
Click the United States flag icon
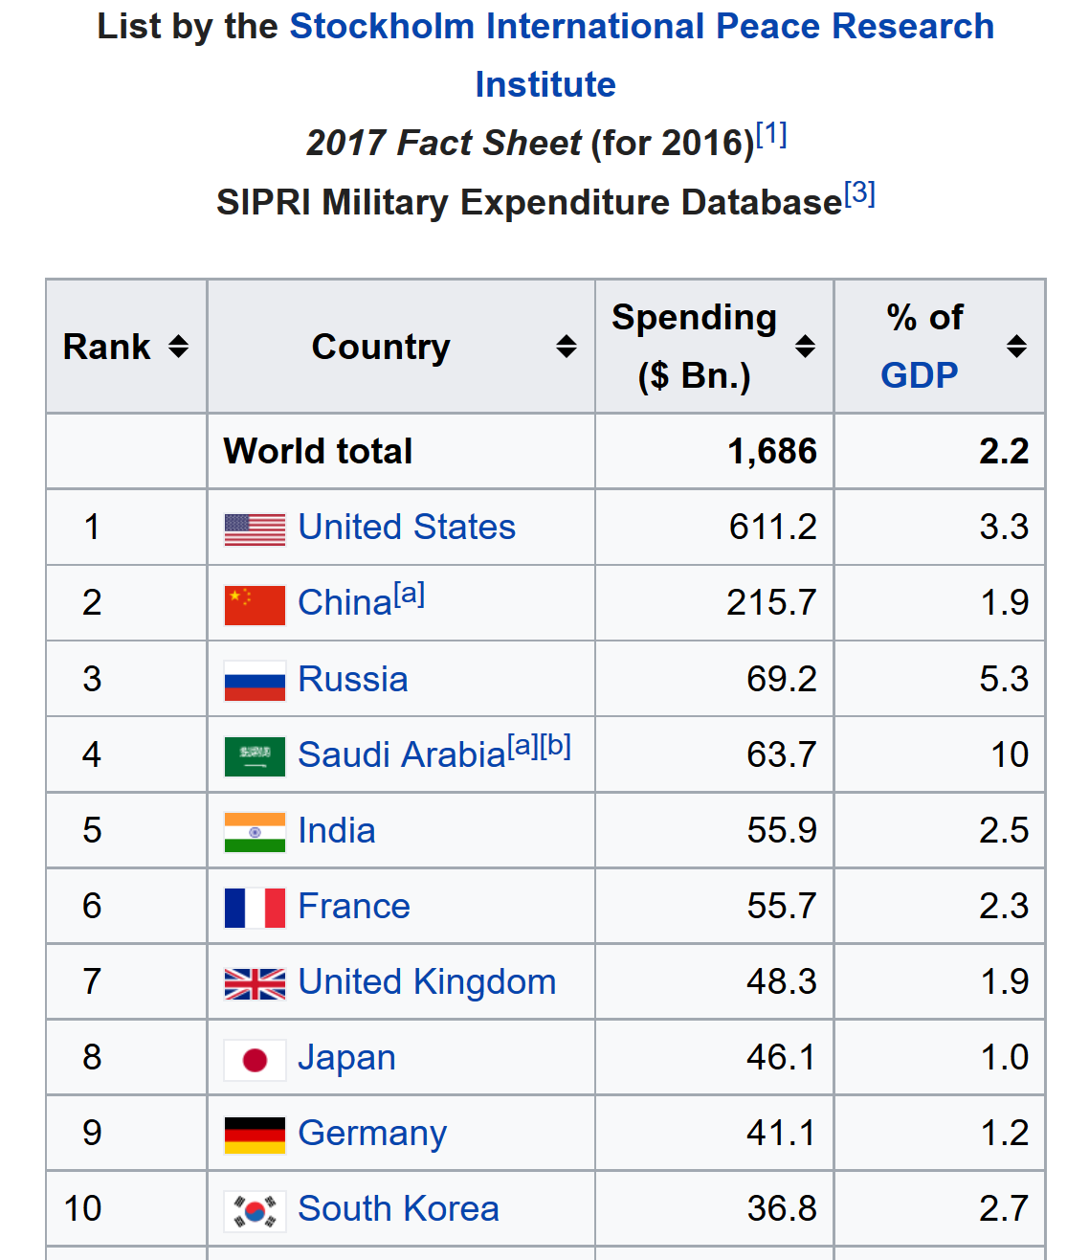pos(255,529)
